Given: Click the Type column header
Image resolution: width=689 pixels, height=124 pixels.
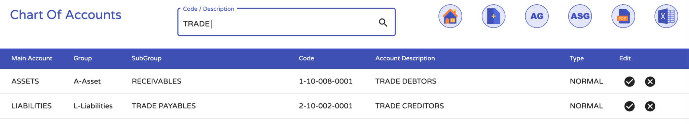Looking at the screenshot, I should pyautogui.click(x=577, y=58).
